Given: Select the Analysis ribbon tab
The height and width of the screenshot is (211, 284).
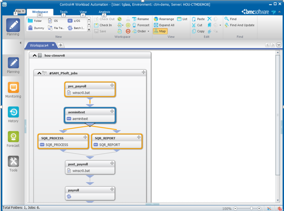Looking at the screenshot, I should [105, 12].
